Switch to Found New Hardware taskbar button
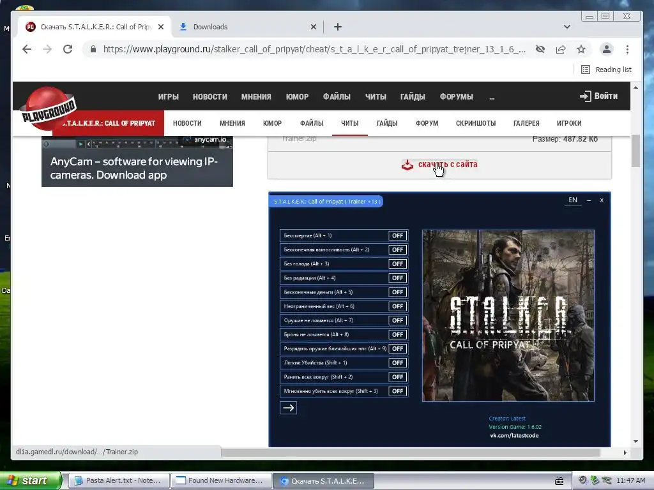Image resolution: width=654 pixels, height=490 pixels. point(221,481)
